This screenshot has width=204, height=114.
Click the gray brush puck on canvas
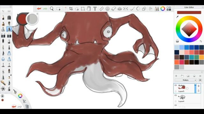click(x=32, y=19)
